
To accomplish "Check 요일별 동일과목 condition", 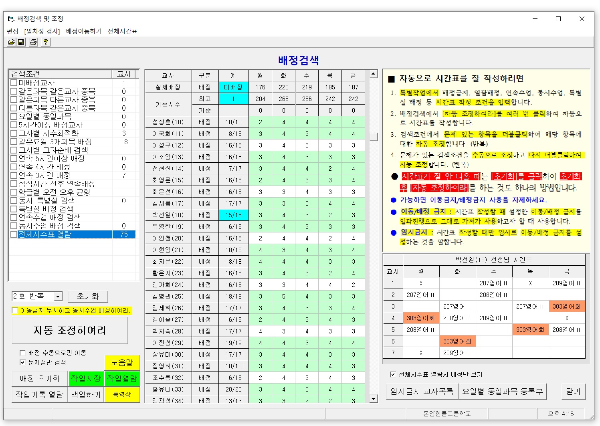I will pyautogui.click(x=14, y=117).
